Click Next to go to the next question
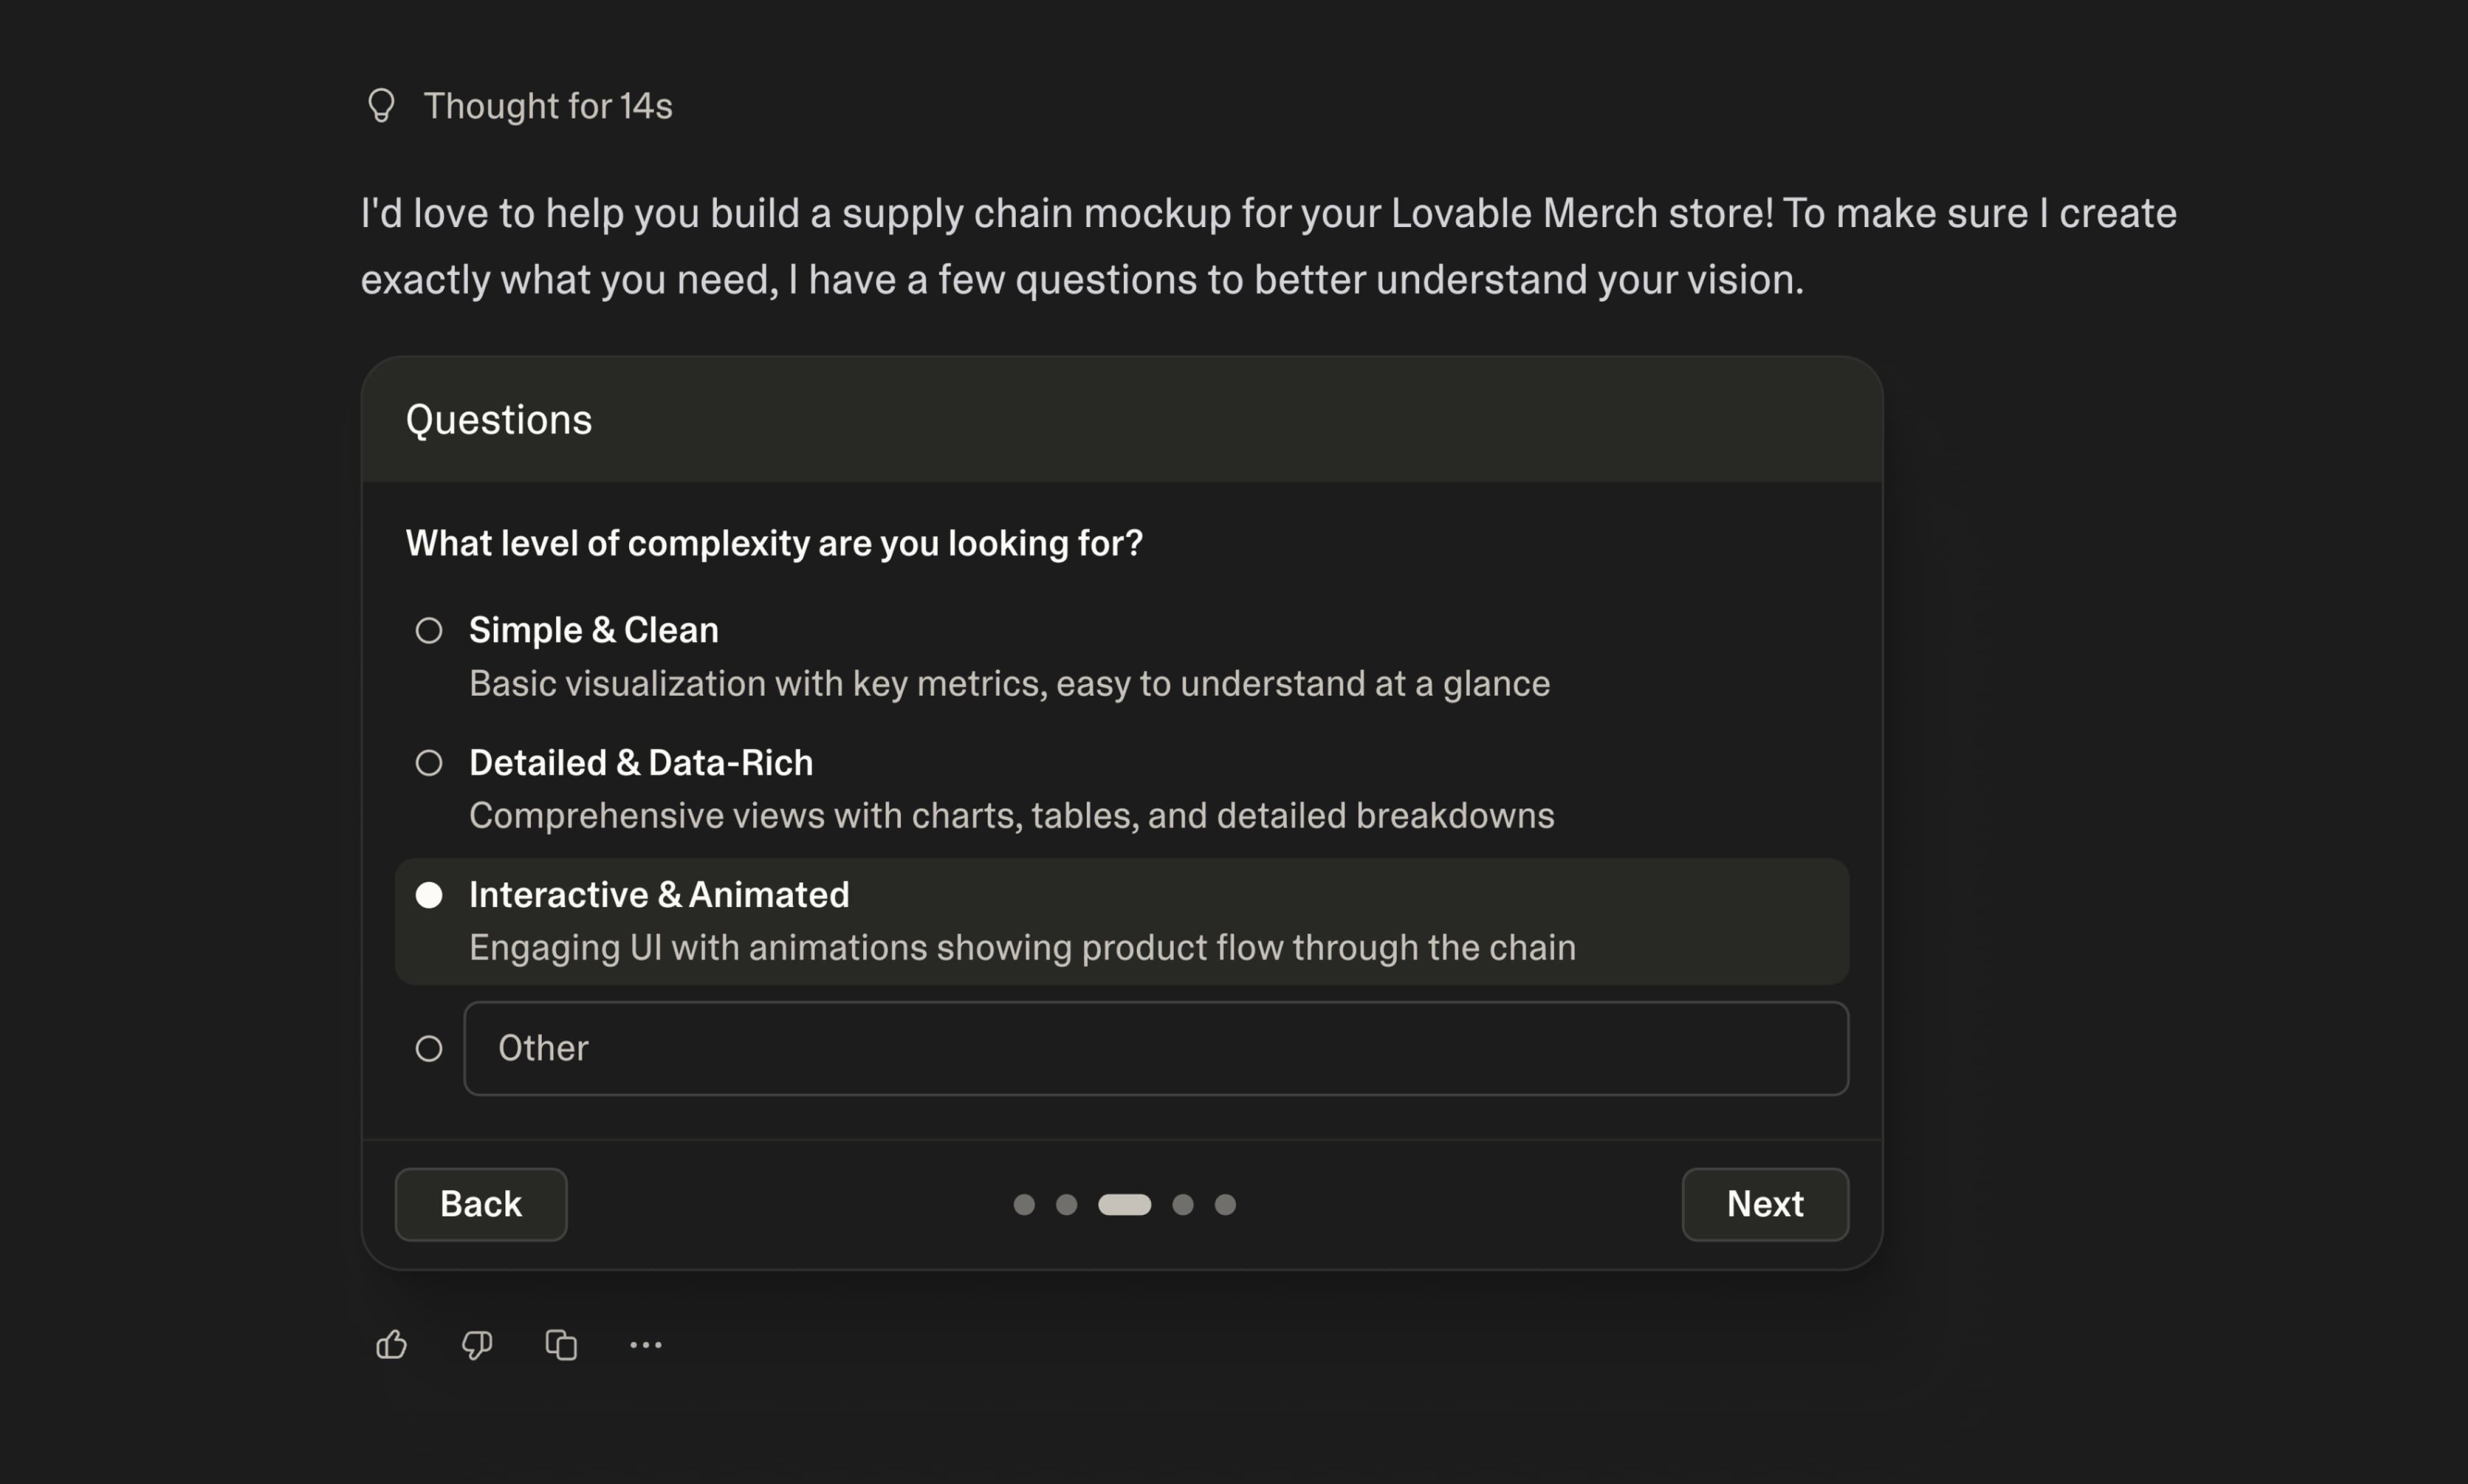Viewport: 2468px width, 1484px height. click(1764, 1204)
